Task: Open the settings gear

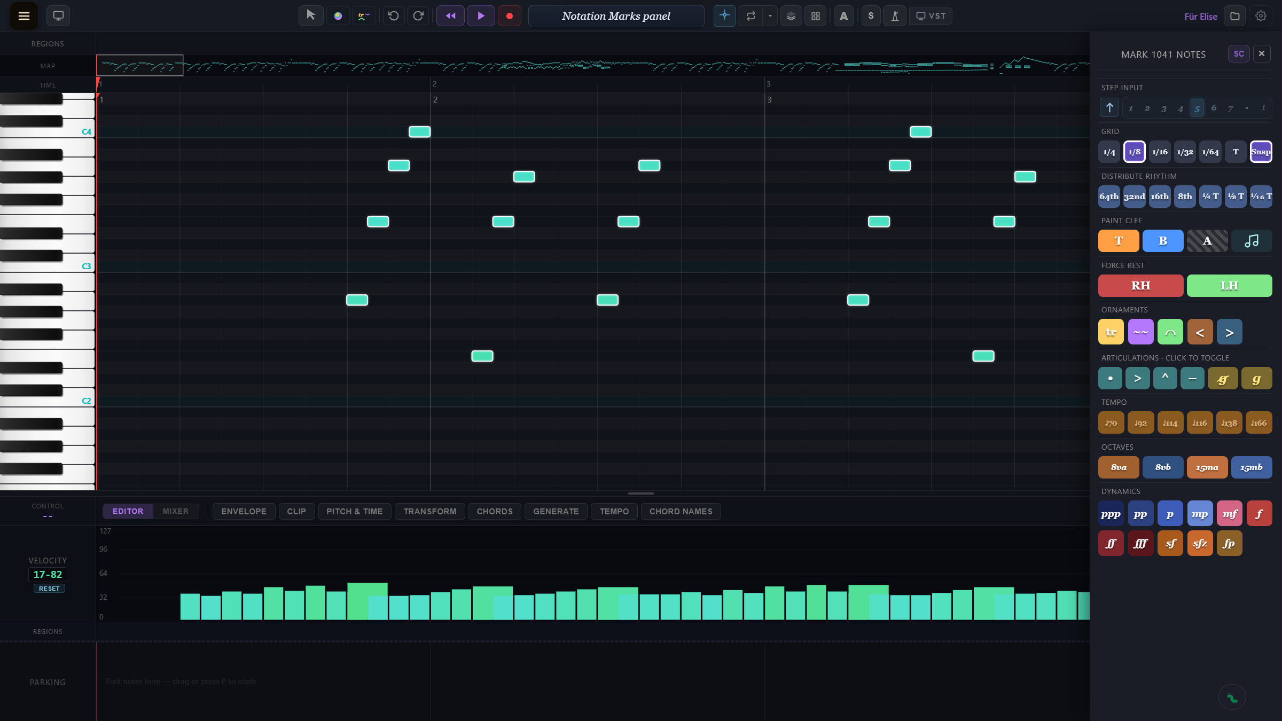Action: [1261, 16]
